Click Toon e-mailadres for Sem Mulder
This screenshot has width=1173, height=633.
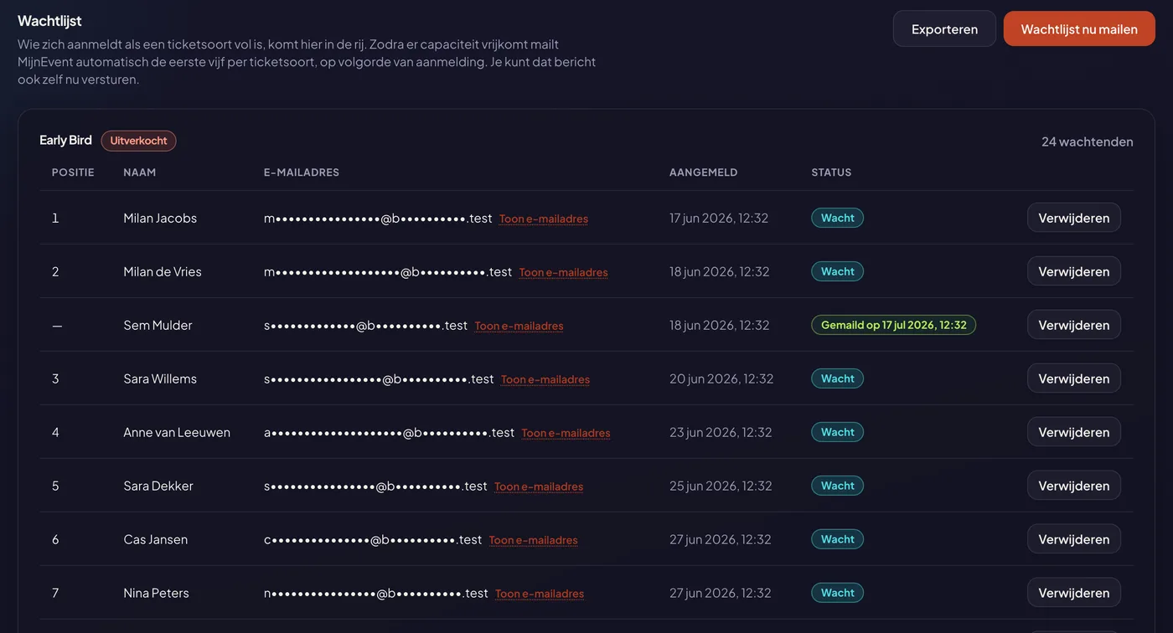519,326
